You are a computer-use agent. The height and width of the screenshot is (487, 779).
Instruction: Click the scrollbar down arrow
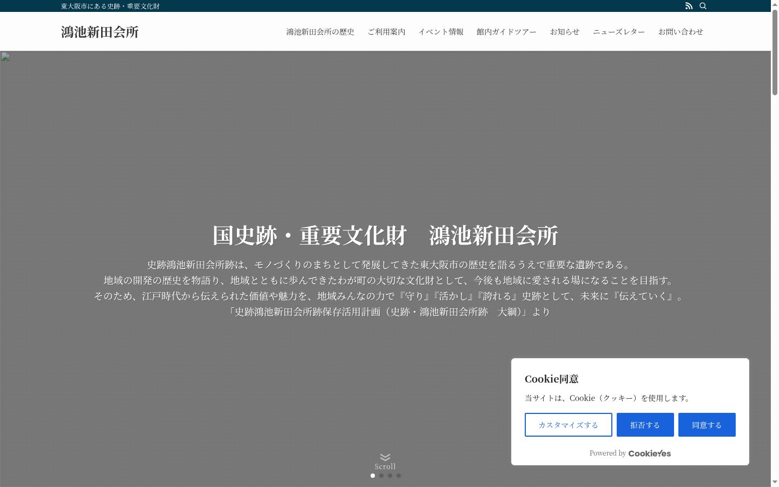pos(775,482)
